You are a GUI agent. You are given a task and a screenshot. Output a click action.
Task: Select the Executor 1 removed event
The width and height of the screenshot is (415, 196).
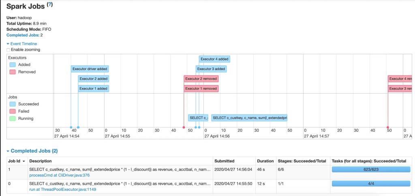[201, 89]
